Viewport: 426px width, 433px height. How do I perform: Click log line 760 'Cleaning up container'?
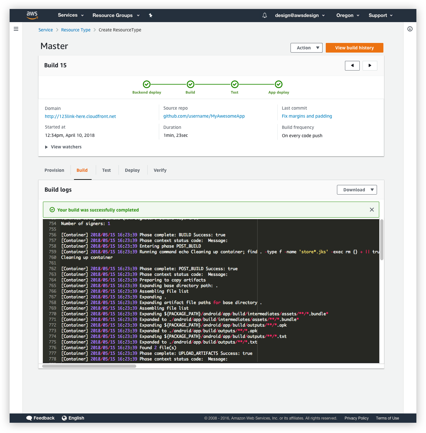(87, 257)
